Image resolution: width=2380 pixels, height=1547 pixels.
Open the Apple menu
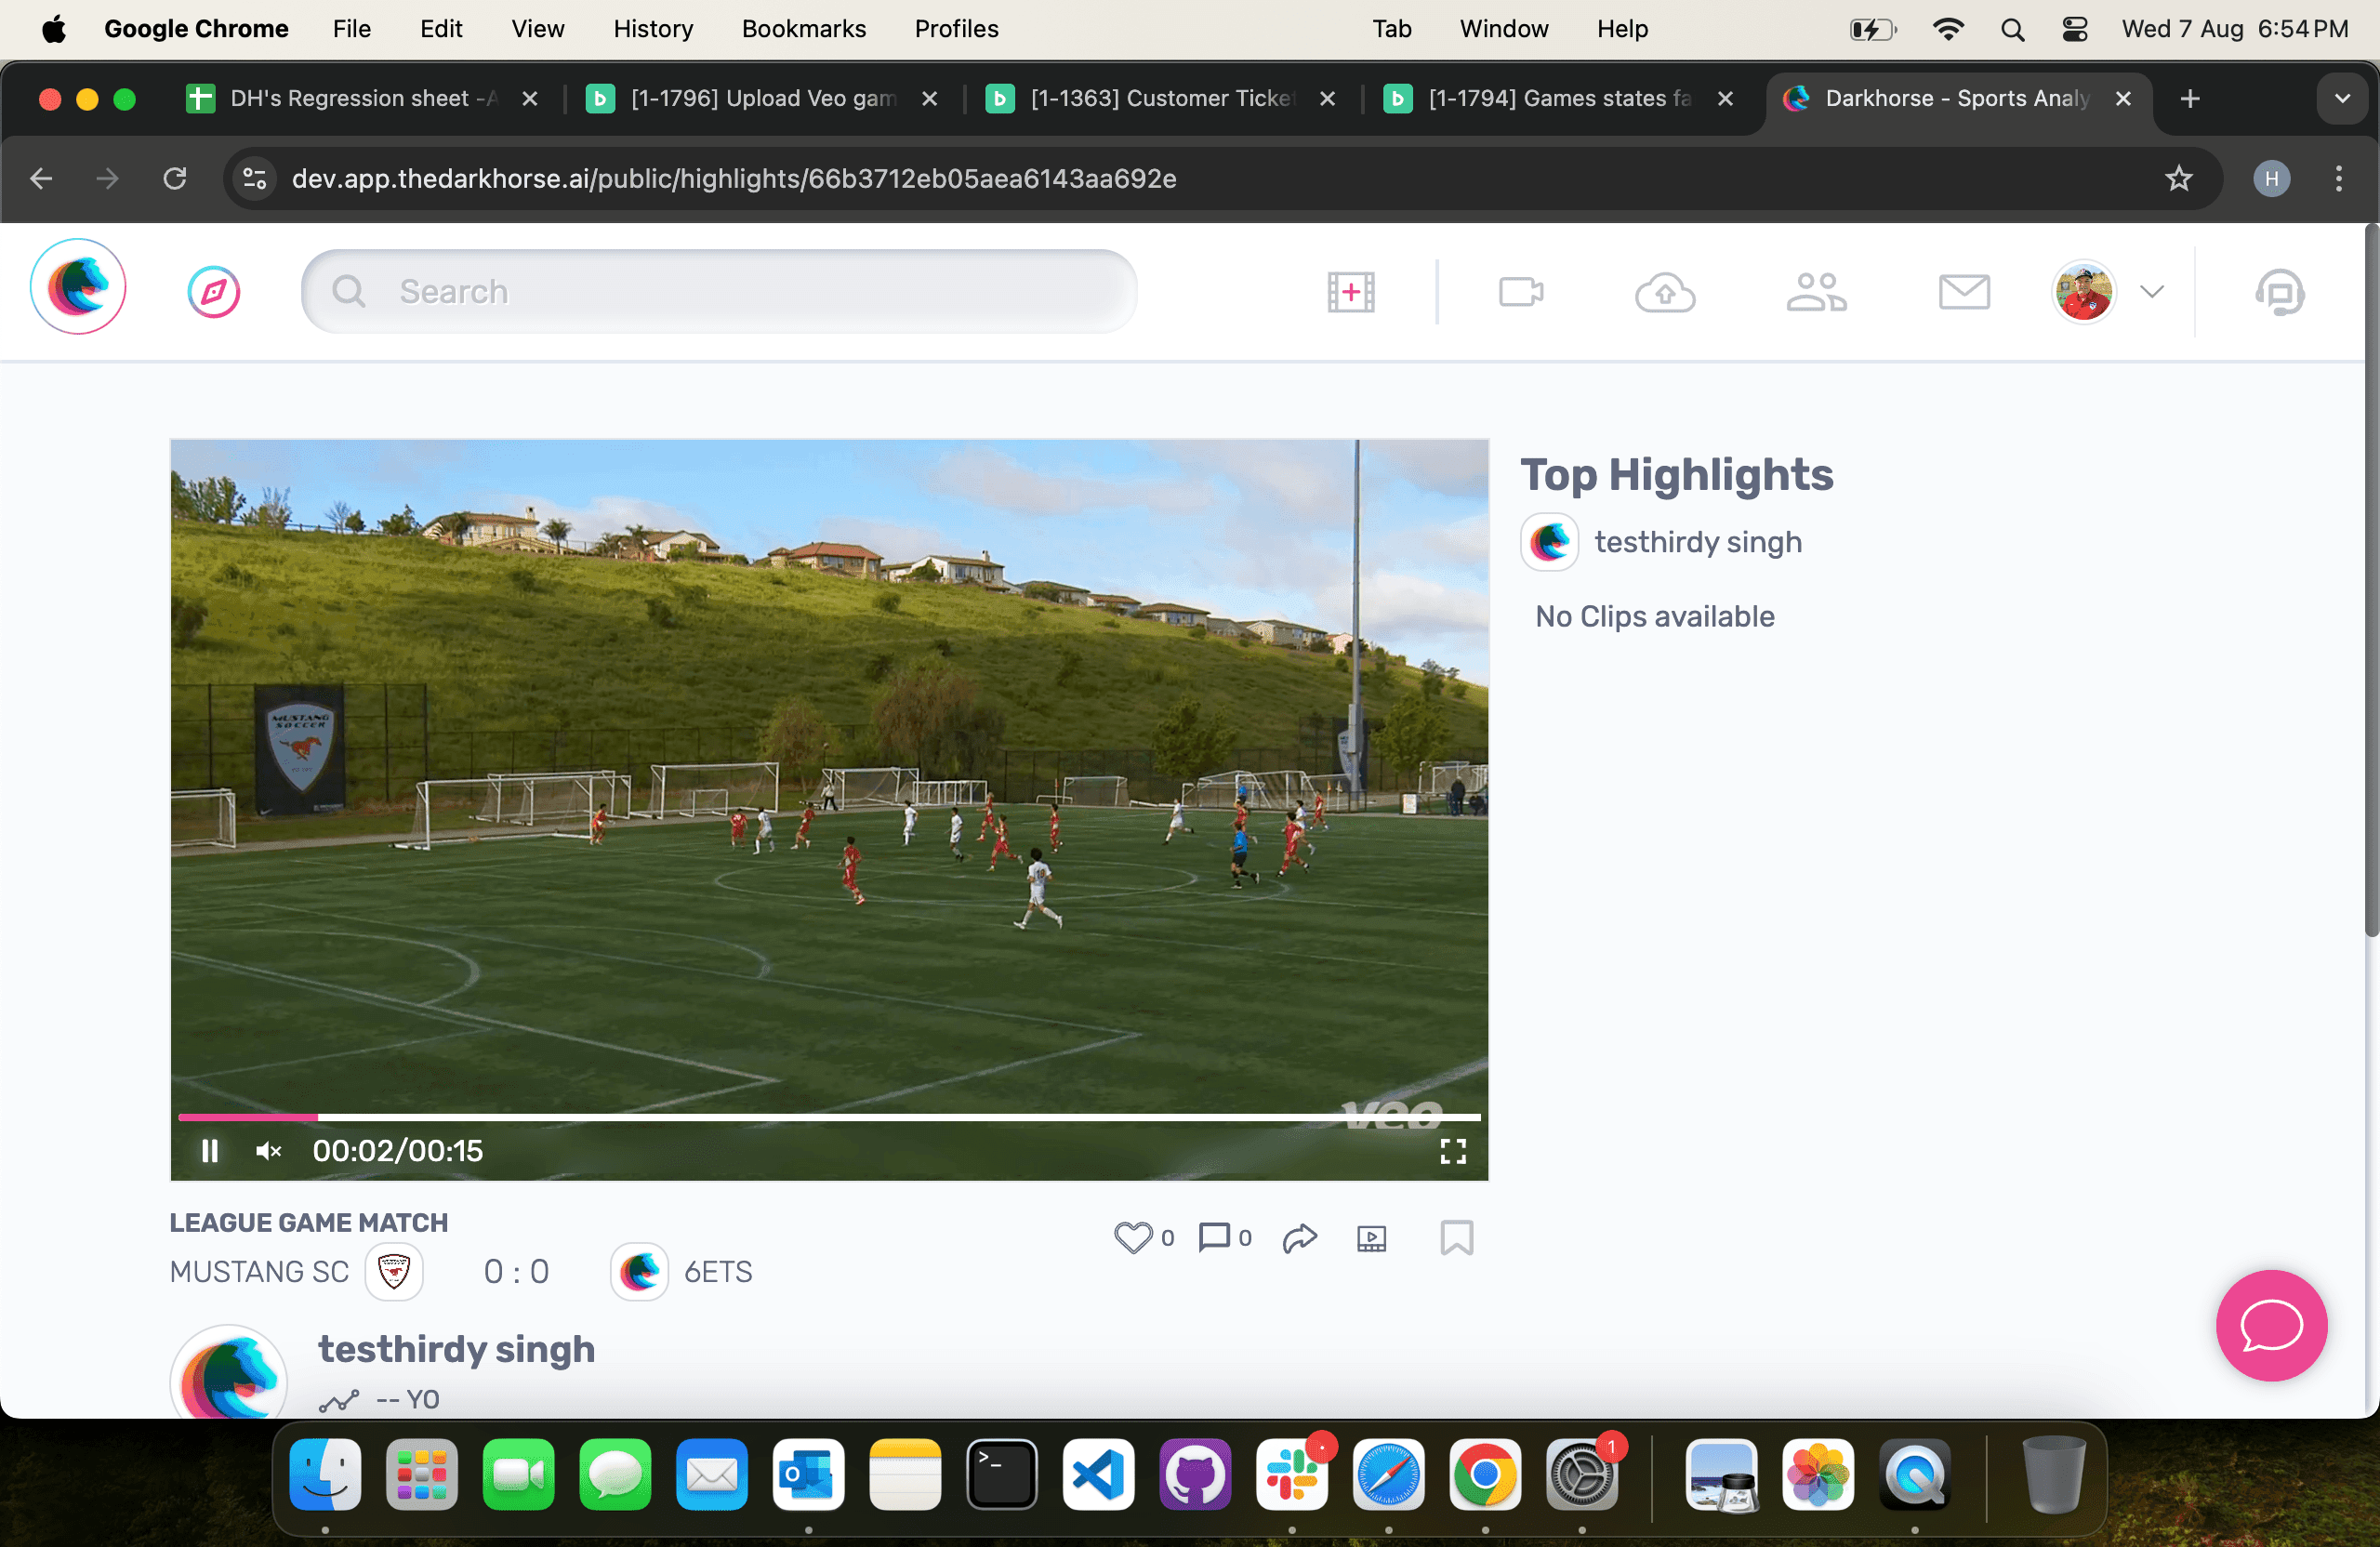tap(54, 29)
